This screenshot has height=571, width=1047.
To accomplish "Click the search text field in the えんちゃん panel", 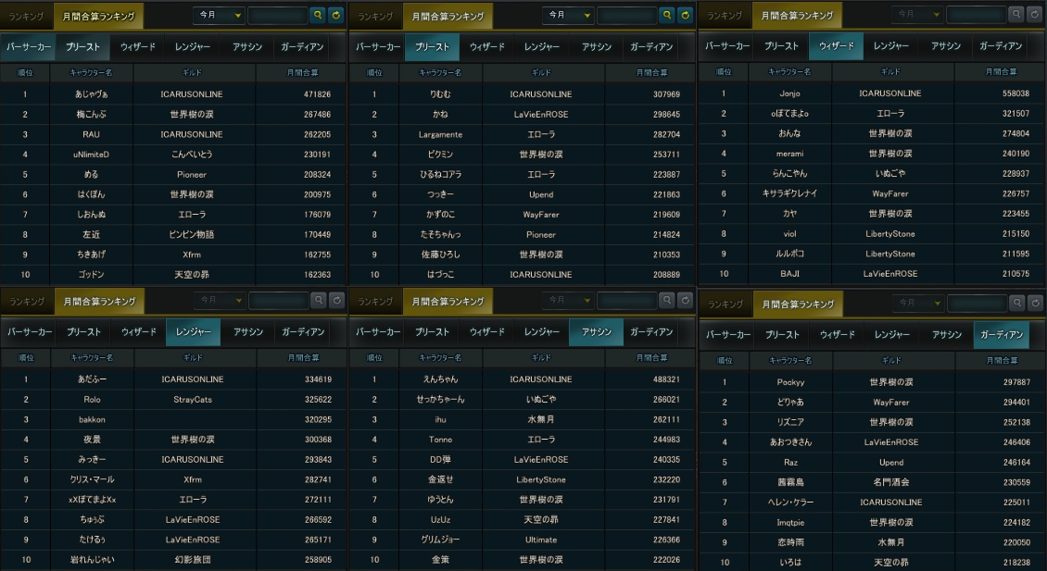I will [x=626, y=300].
